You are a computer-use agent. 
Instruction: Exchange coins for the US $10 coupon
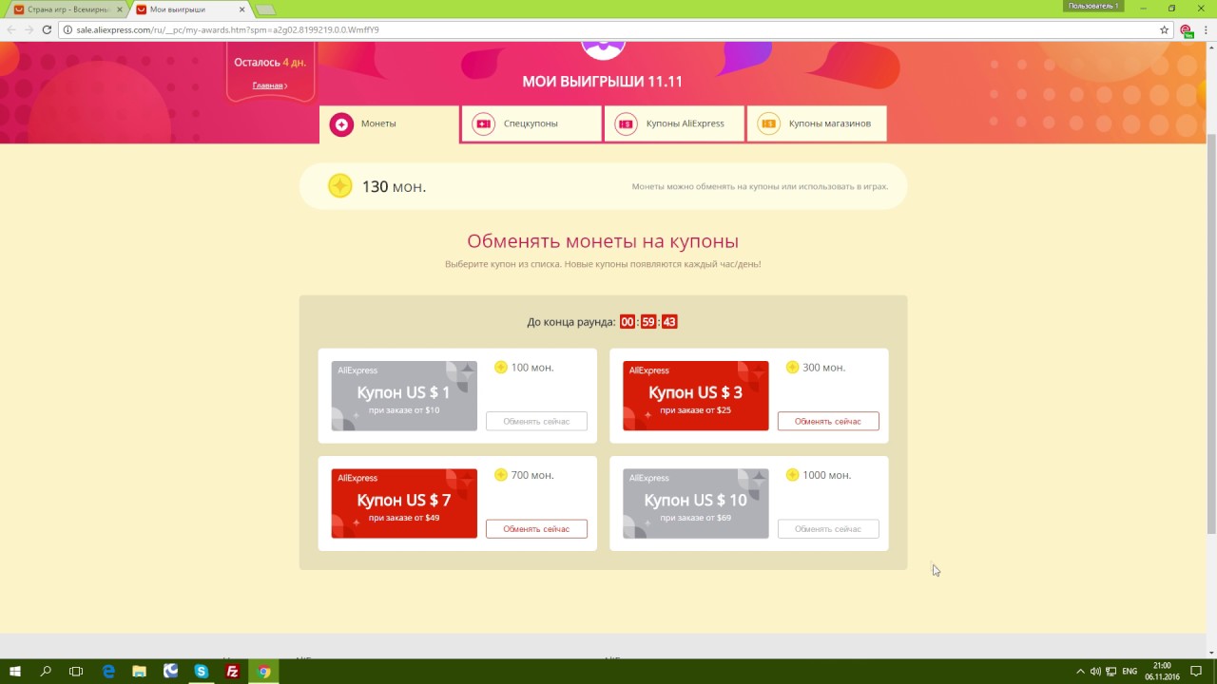(x=828, y=529)
